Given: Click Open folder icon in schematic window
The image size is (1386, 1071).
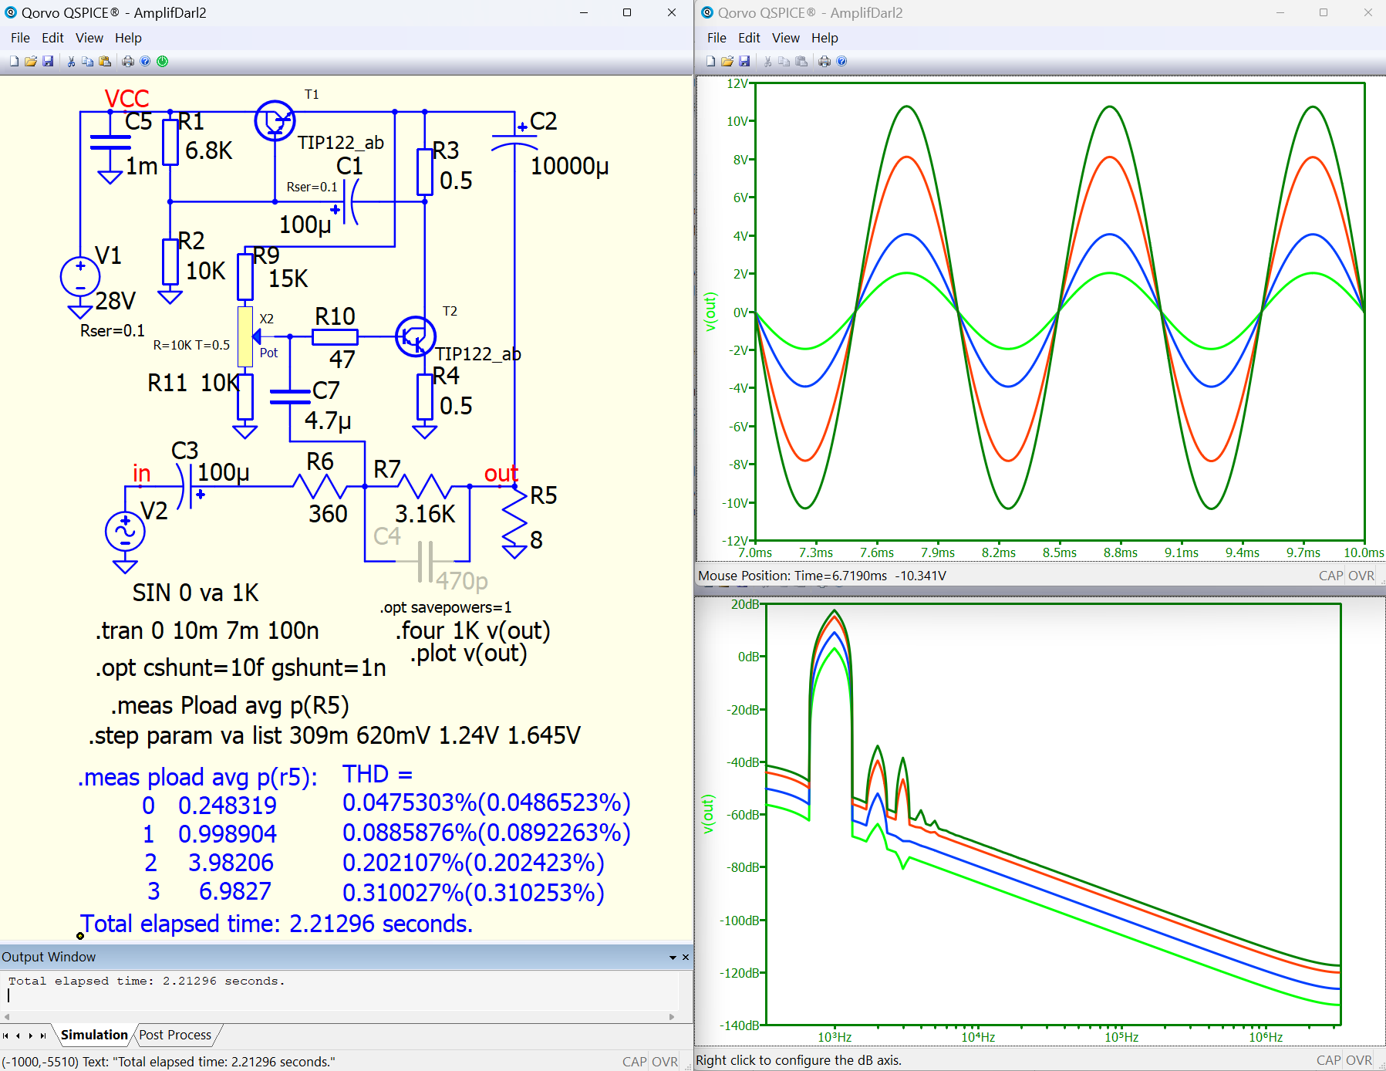Looking at the screenshot, I should pos(31,61).
